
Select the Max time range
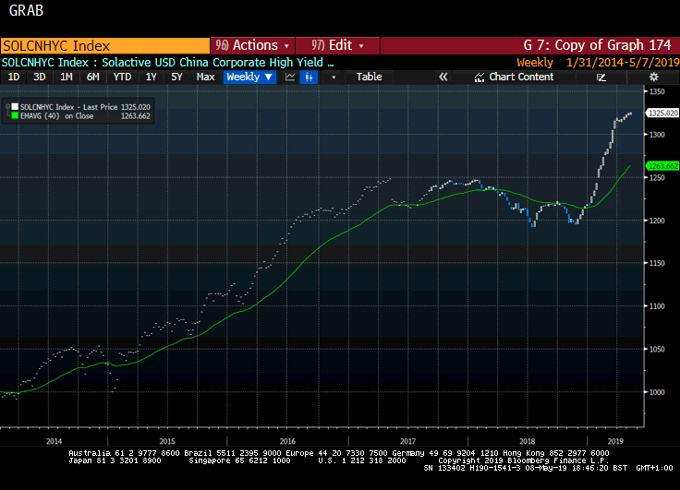[205, 78]
